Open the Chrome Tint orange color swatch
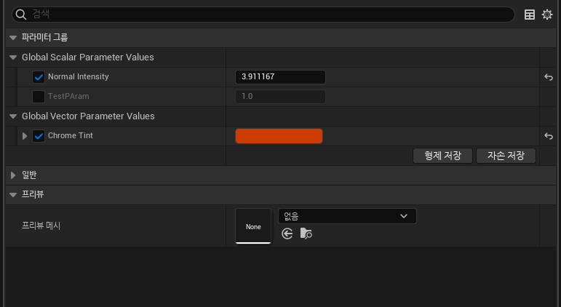 pos(279,136)
